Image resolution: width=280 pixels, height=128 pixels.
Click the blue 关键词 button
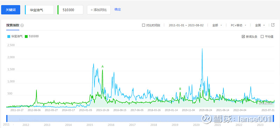(x=10, y=10)
